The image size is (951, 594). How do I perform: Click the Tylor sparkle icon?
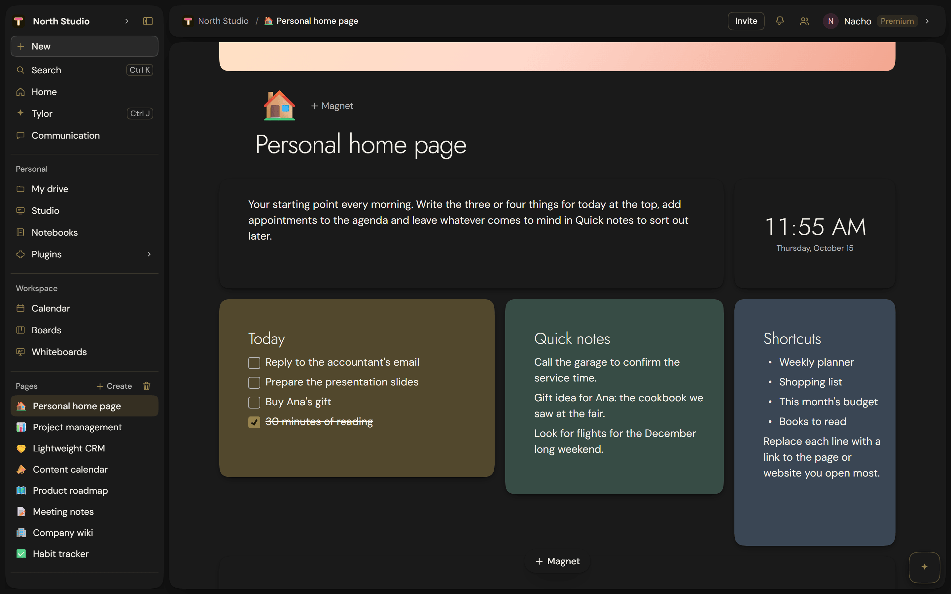[x=20, y=113]
